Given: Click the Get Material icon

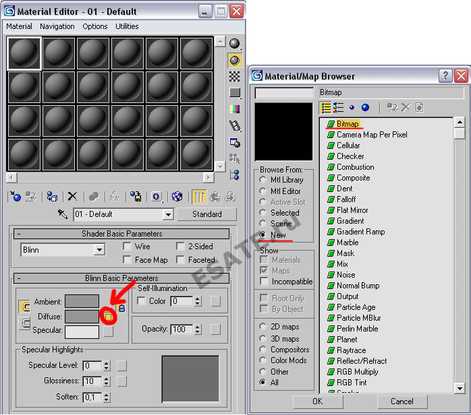Looking at the screenshot, I should click(x=15, y=196).
